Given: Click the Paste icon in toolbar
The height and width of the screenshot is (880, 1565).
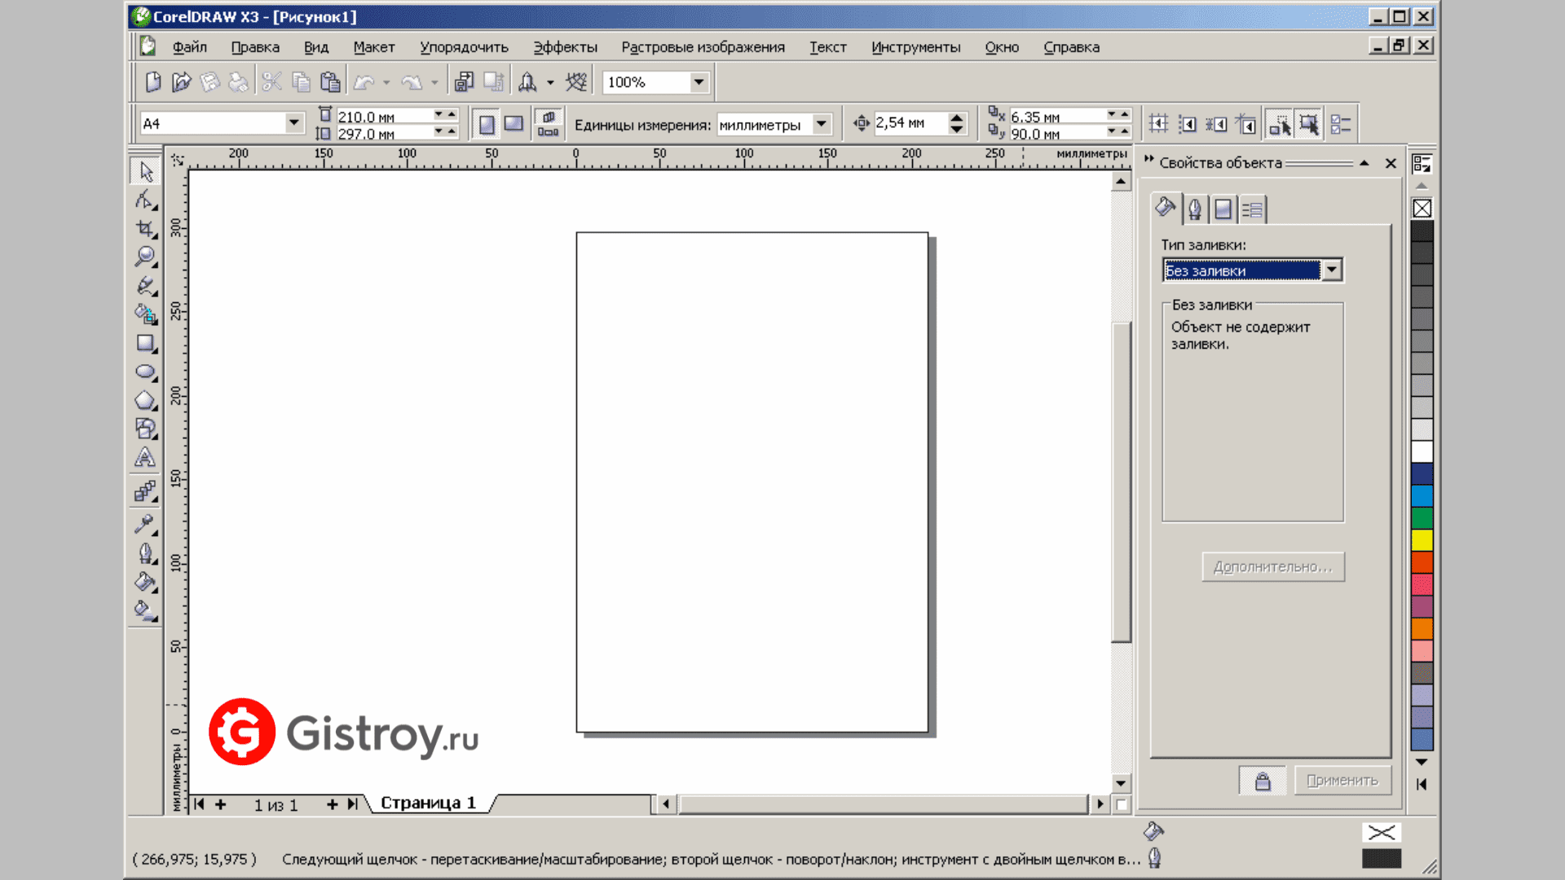Looking at the screenshot, I should point(330,82).
